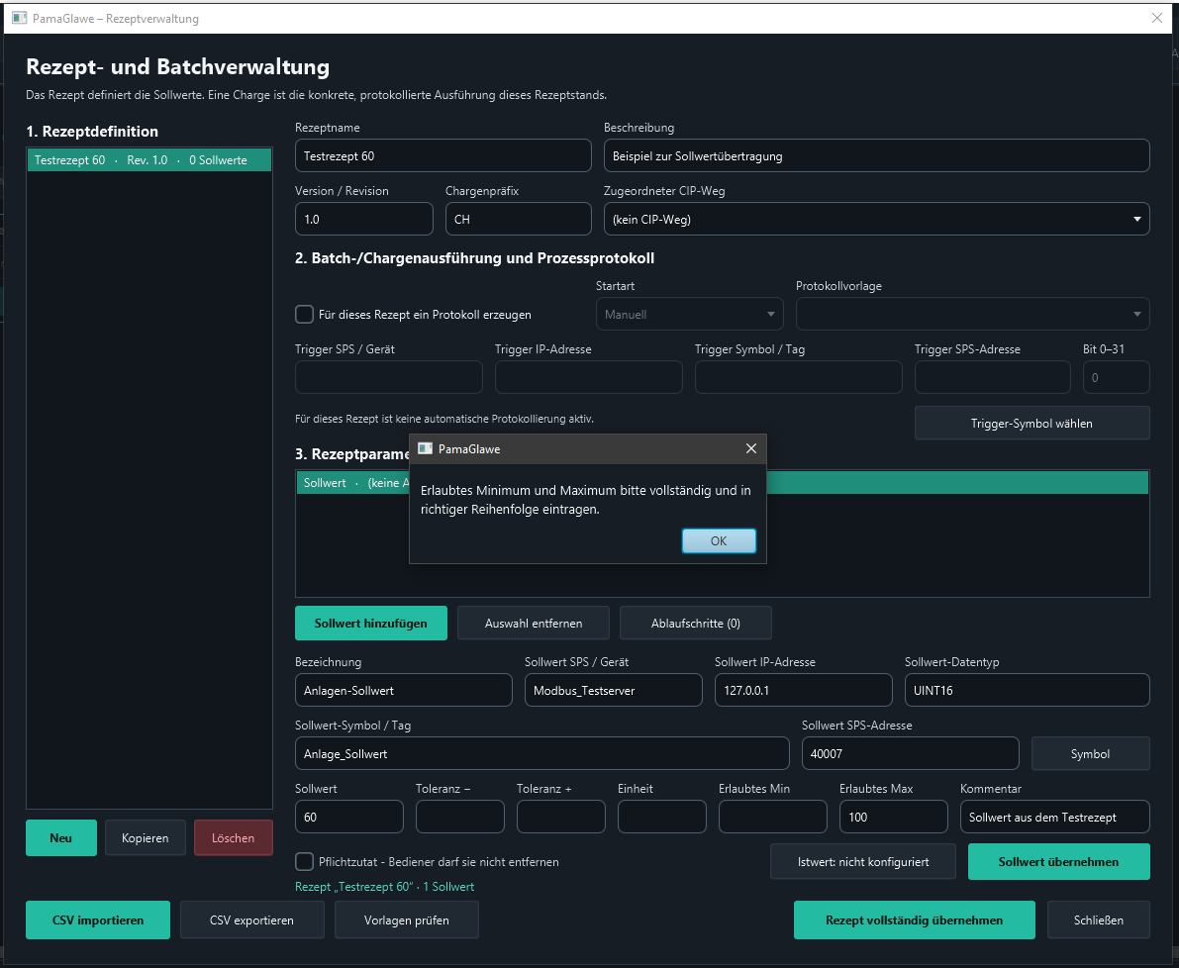The image size is (1179, 968).
Task: Click Istwert: nicht konfiguriert button
Action: [862, 861]
